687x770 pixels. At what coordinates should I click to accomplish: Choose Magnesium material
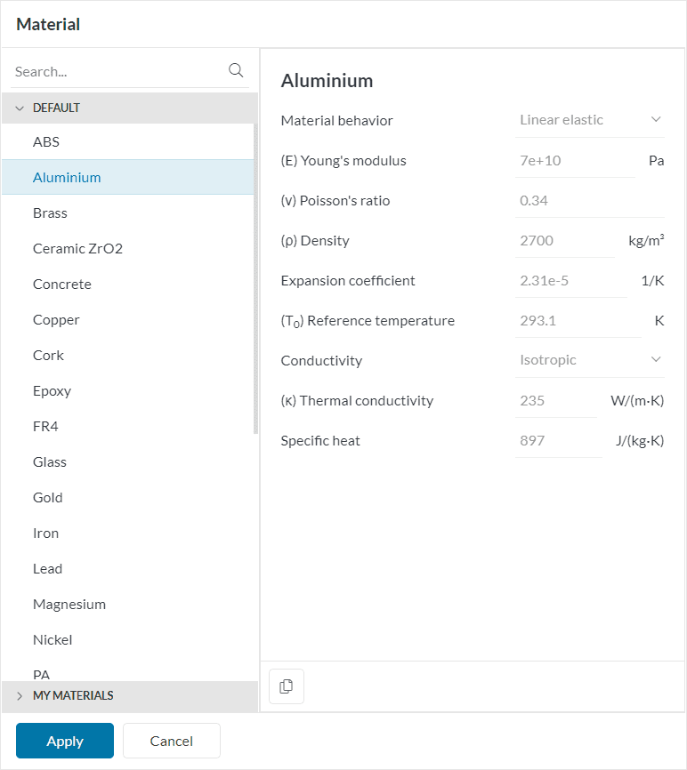[69, 605]
